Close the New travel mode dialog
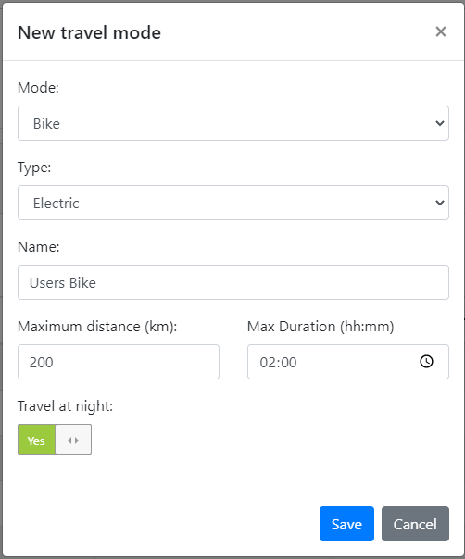465x559 pixels. coord(441,31)
